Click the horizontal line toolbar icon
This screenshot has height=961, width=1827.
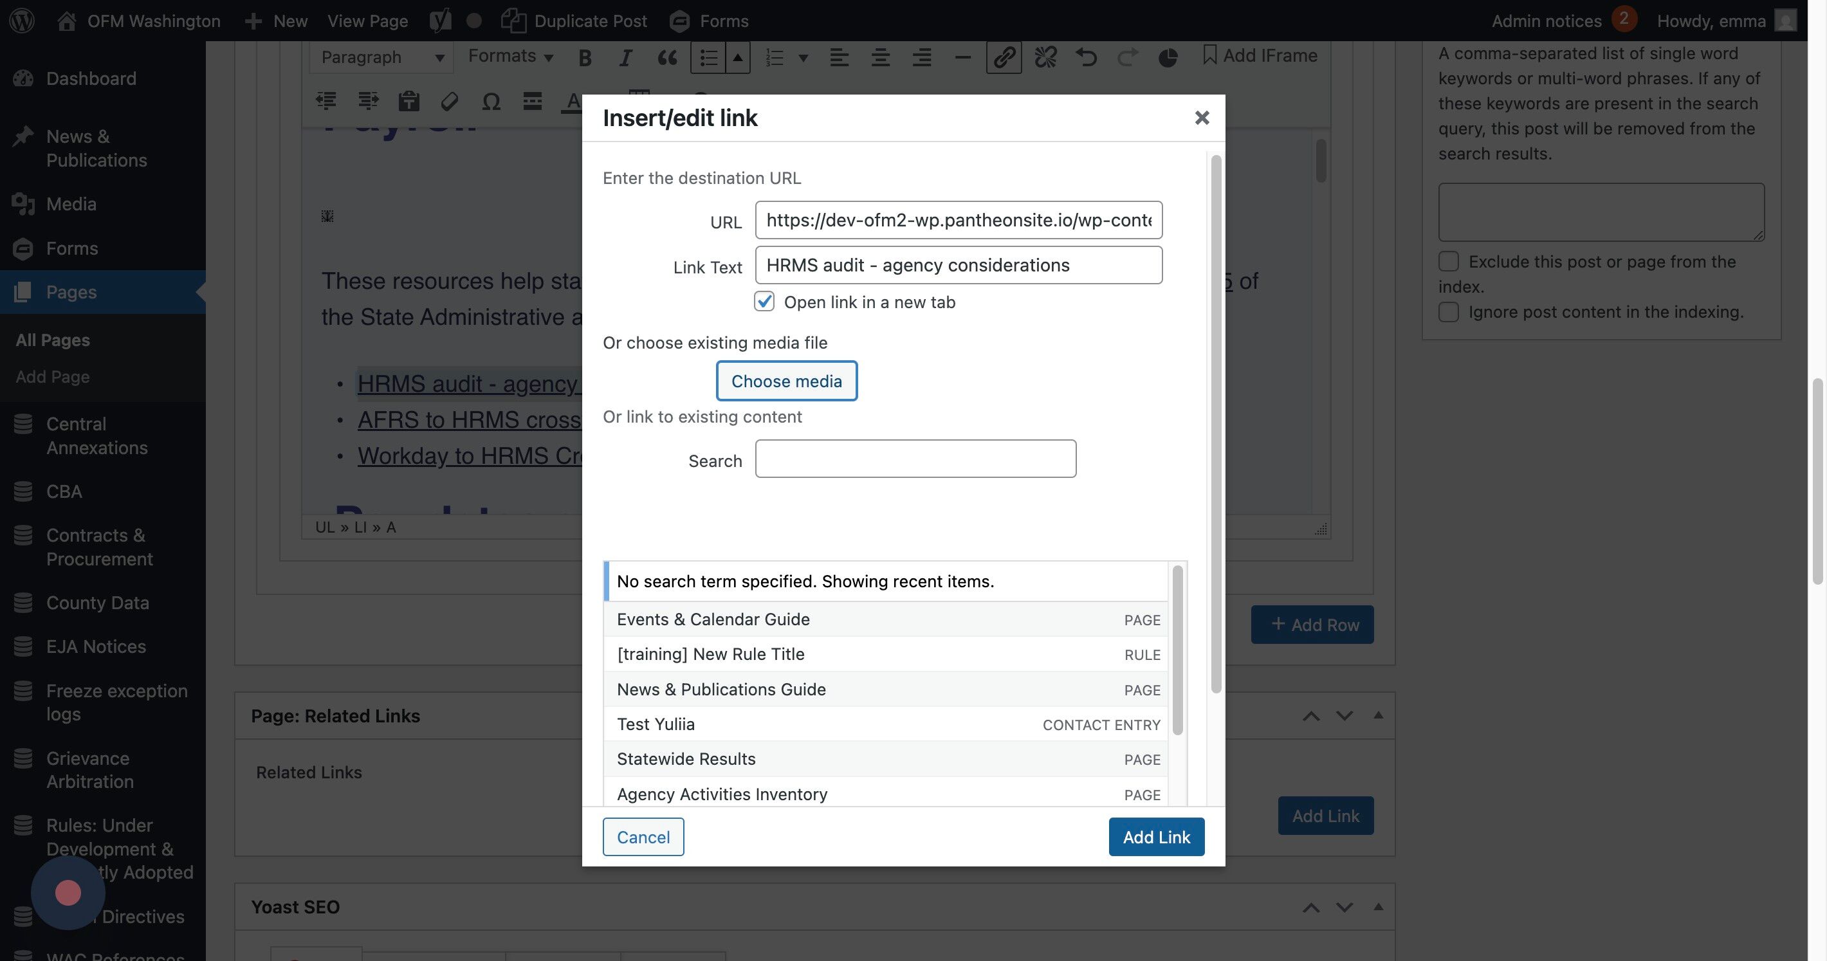click(962, 57)
